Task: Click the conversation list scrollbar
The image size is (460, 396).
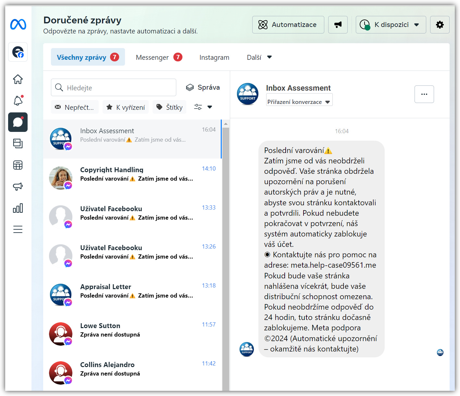Action: point(226,259)
